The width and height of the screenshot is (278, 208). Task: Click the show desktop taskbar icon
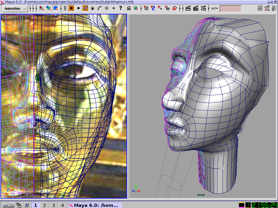(x=27, y=205)
